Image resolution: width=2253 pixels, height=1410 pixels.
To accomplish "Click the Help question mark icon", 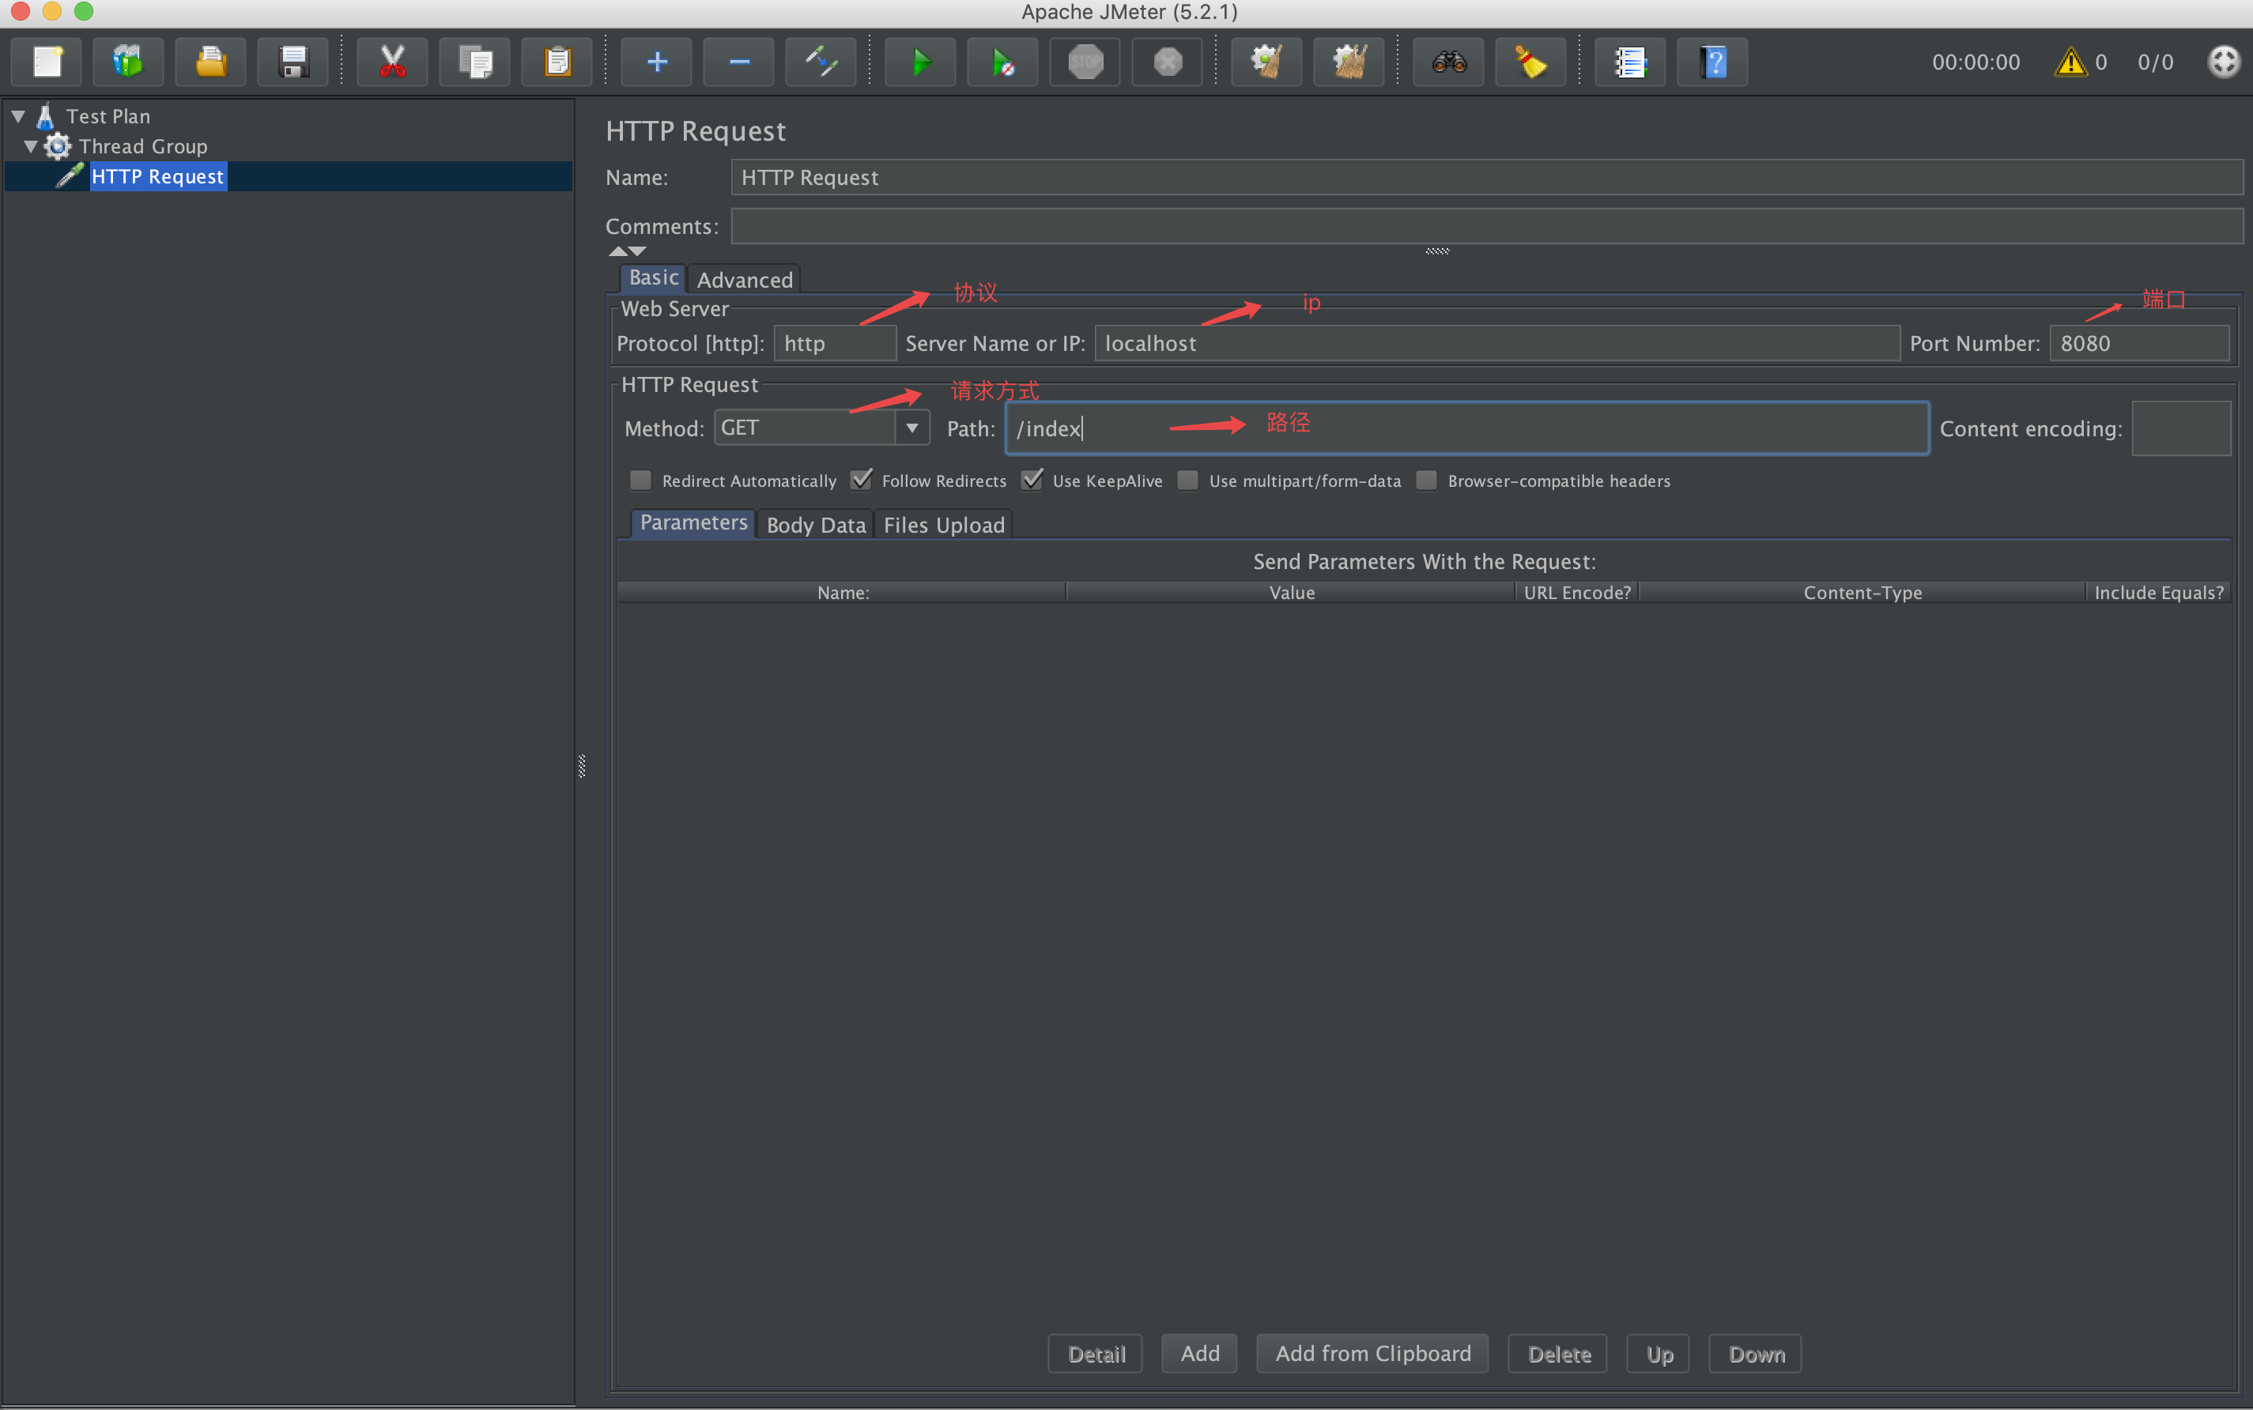I will click(1712, 62).
